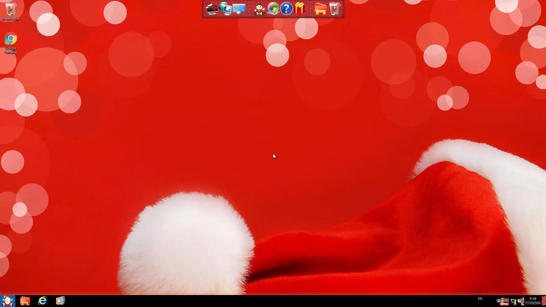Select the Recycle Bin desktop icon
Image resolution: width=546 pixels, height=307 pixels.
[11, 11]
